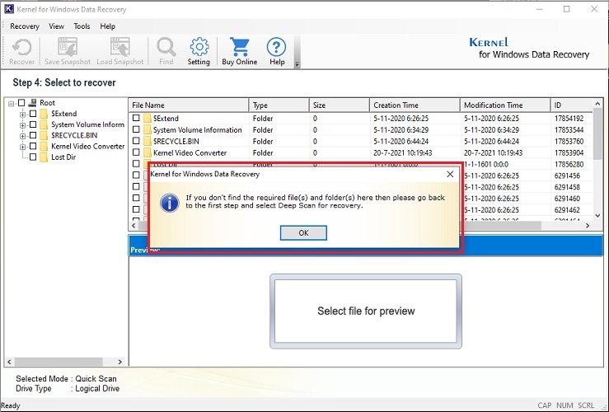Expand the $Extend tree node
609x412 pixels.
pos(22,115)
